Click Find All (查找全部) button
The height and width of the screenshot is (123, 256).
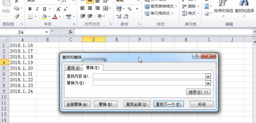[x=137, y=104]
